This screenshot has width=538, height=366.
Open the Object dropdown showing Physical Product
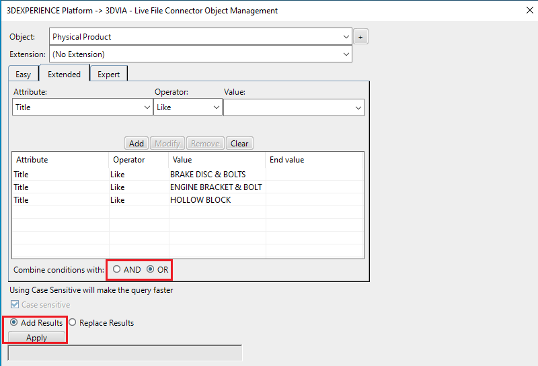[x=200, y=37]
